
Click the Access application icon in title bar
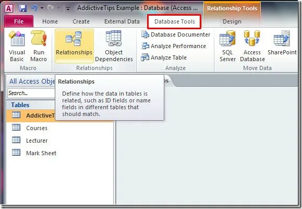[9, 8]
